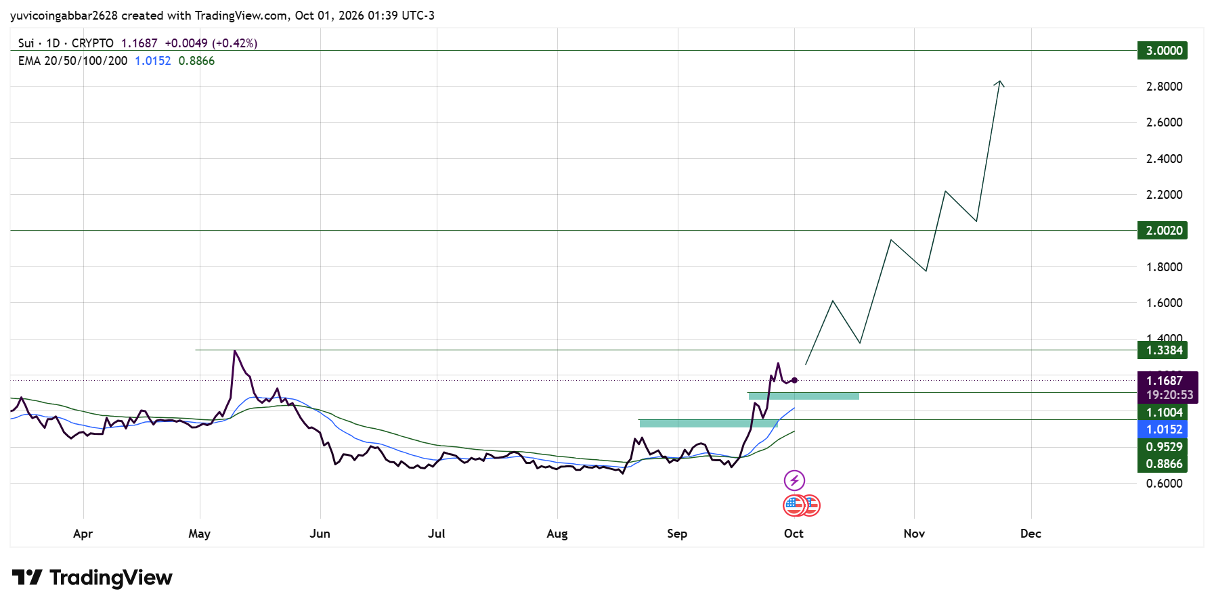Select the May label on time axis
Viewport: 1214px width, 608px height.
click(199, 534)
